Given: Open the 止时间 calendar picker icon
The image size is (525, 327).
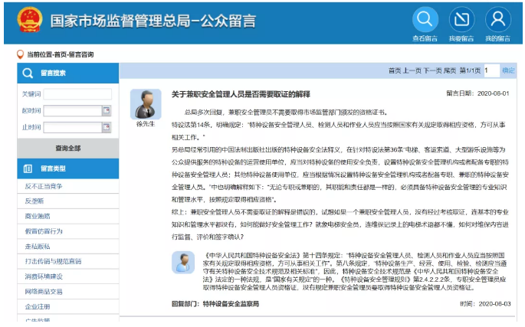Looking at the screenshot, I should point(107,127).
